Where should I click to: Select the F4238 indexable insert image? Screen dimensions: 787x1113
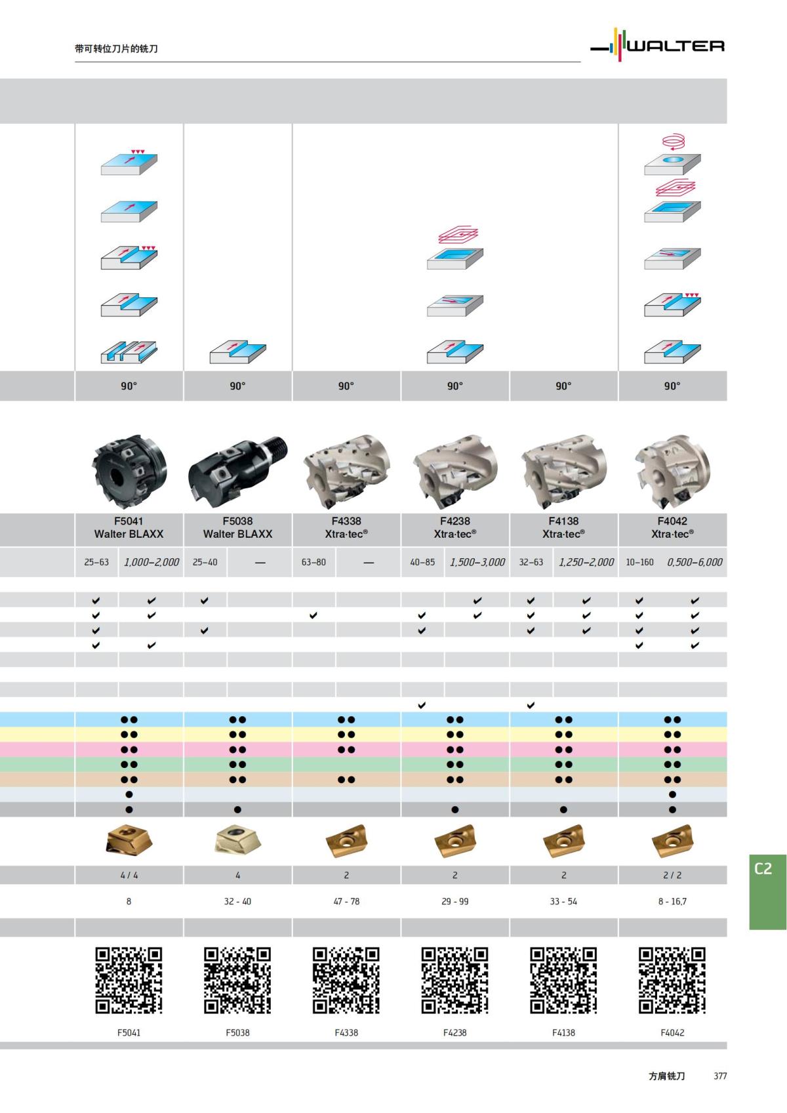pyautogui.click(x=455, y=841)
